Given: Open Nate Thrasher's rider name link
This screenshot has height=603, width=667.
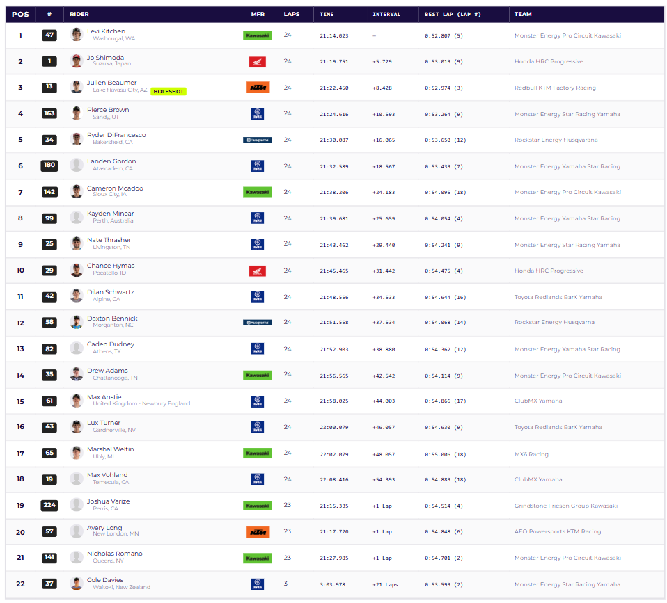Looking at the screenshot, I should [x=109, y=240].
